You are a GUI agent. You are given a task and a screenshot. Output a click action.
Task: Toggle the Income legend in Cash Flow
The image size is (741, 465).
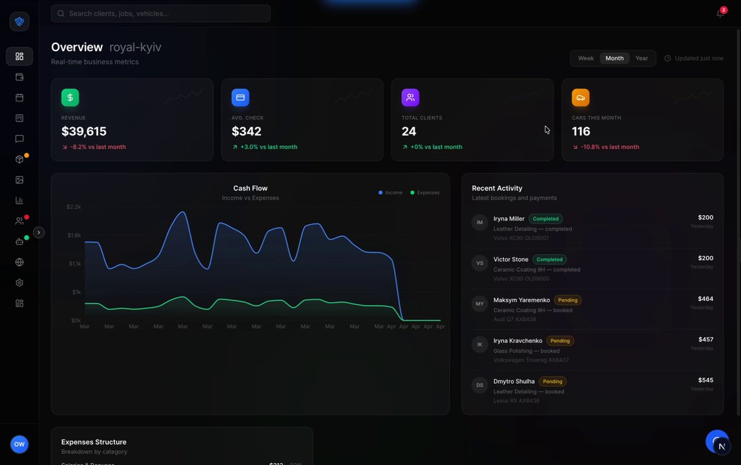point(390,192)
